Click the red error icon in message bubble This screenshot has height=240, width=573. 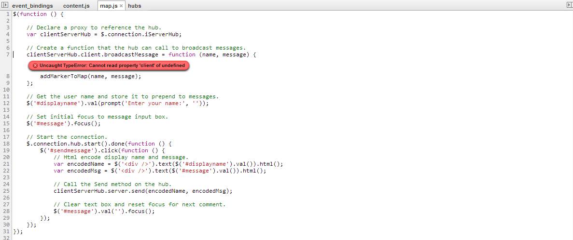point(35,66)
